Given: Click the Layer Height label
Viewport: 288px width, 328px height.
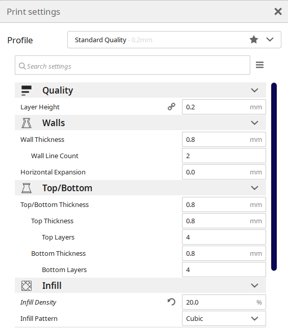Looking at the screenshot, I should pos(40,107).
